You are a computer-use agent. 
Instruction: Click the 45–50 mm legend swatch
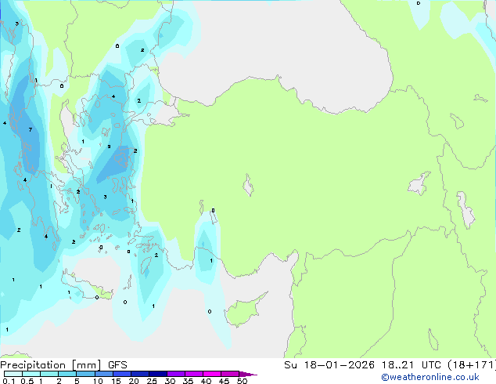pos(230,374)
